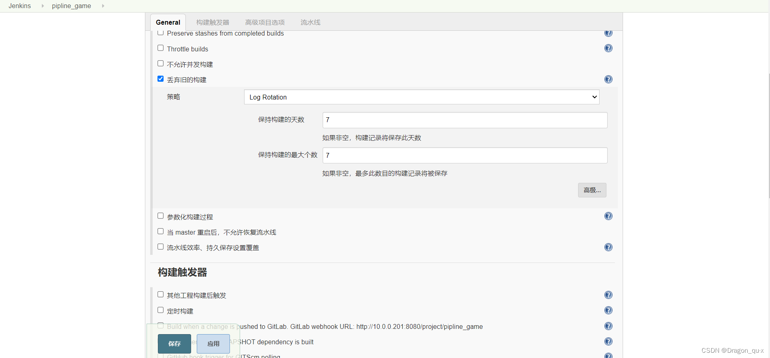
Task: Open help for GitLab push trigger
Action: pyautogui.click(x=608, y=326)
